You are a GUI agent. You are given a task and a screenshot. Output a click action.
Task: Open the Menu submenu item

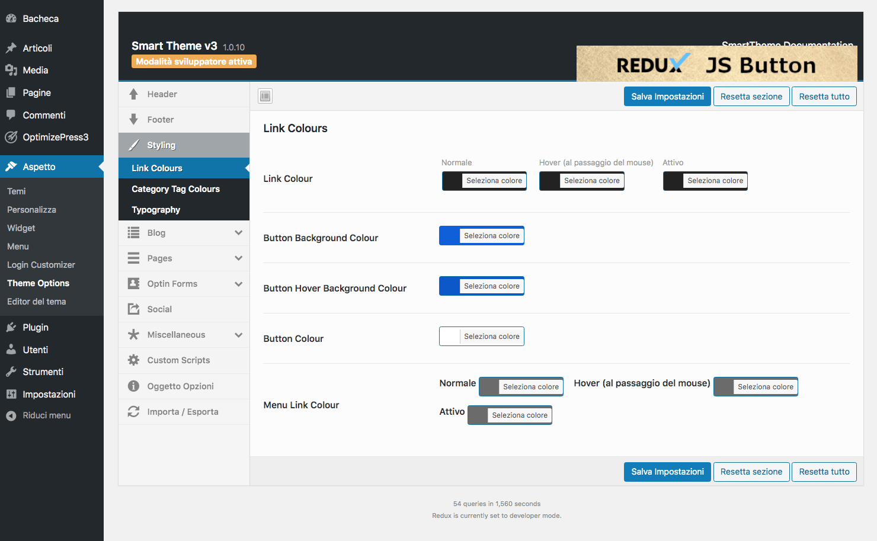[x=18, y=247]
